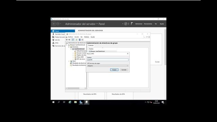217x122 pixels.
Task: Expand the GPO de inicio tree node
Action: (x=73, y=59)
